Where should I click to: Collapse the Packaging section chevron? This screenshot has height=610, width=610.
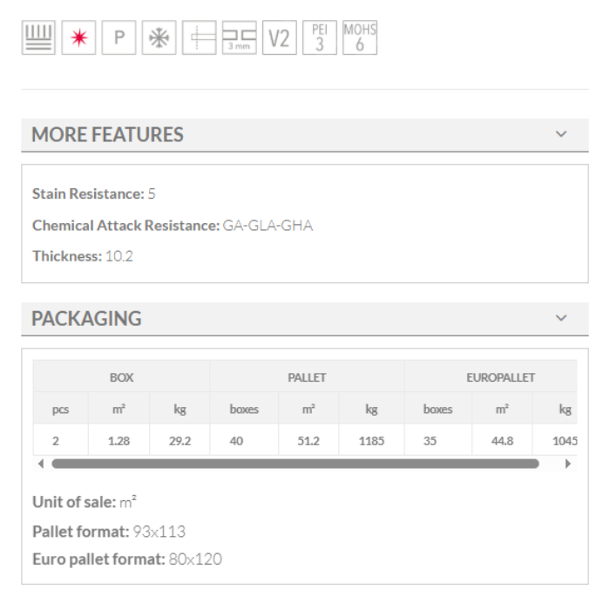[x=561, y=318]
